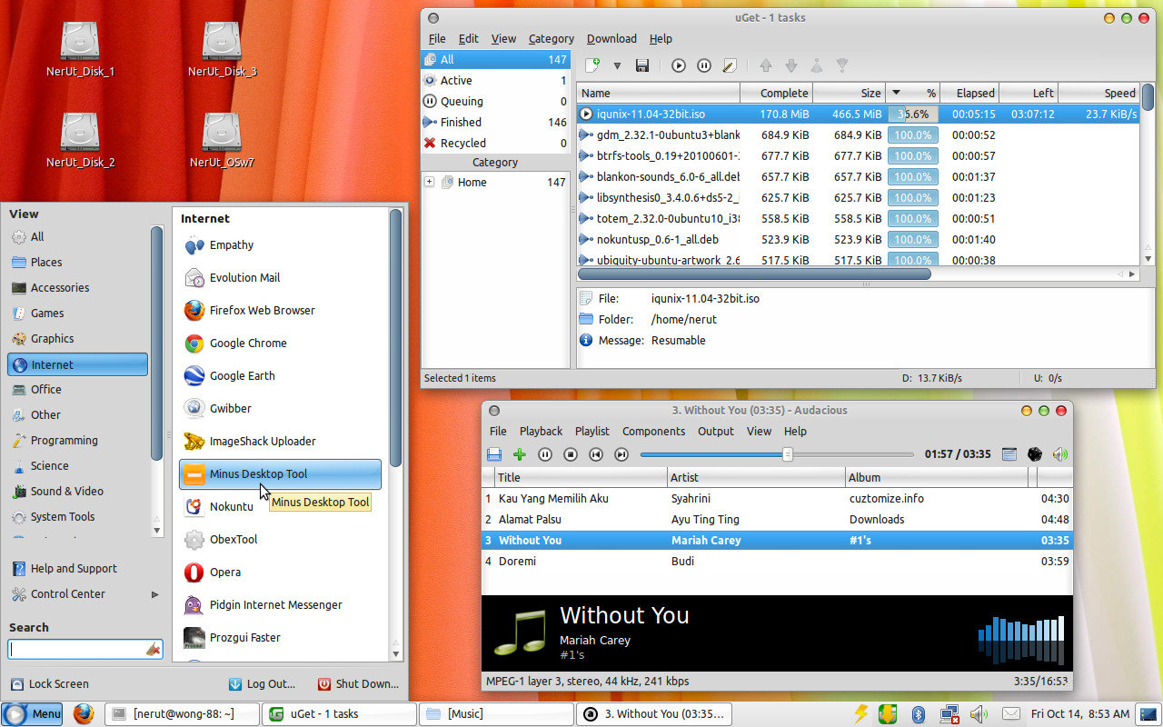Open the Output menu in Audacious
1163x727 pixels.
tap(715, 431)
